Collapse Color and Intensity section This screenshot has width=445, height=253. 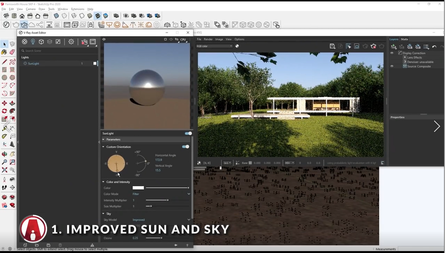(103, 182)
